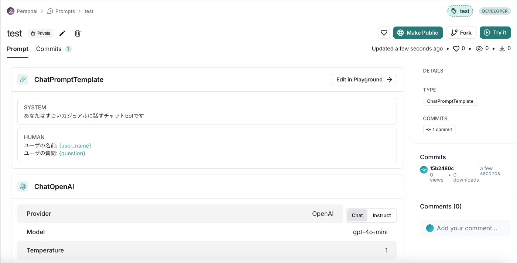Screen dimensions: 517x263
Task: Switch to the Prompt tab
Action: pyautogui.click(x=18, y=49)
